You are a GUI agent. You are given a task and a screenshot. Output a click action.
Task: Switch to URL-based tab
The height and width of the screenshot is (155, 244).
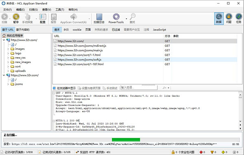(8, 30)
